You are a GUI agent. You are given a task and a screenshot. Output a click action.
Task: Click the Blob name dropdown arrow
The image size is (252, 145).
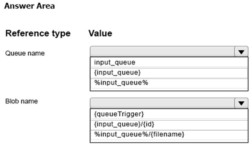(241, 103)
